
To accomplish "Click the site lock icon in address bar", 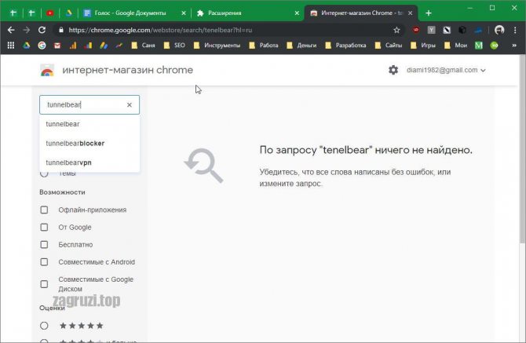I will 60,30.
